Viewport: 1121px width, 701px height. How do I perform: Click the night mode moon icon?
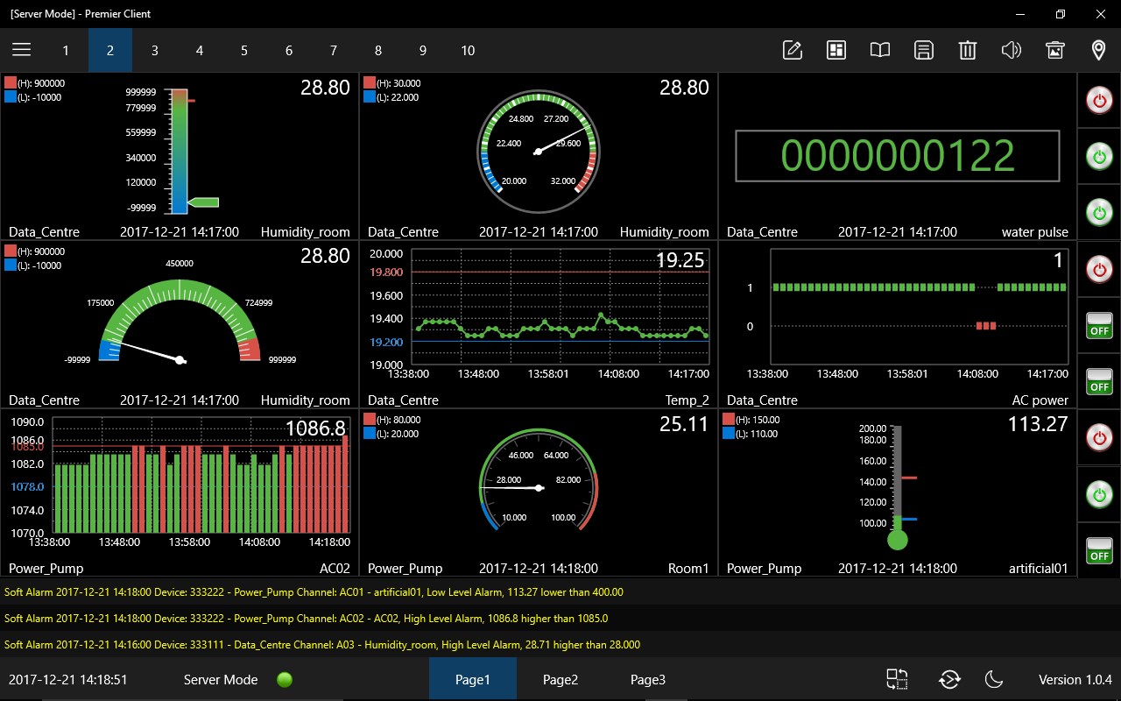point(994,679)
